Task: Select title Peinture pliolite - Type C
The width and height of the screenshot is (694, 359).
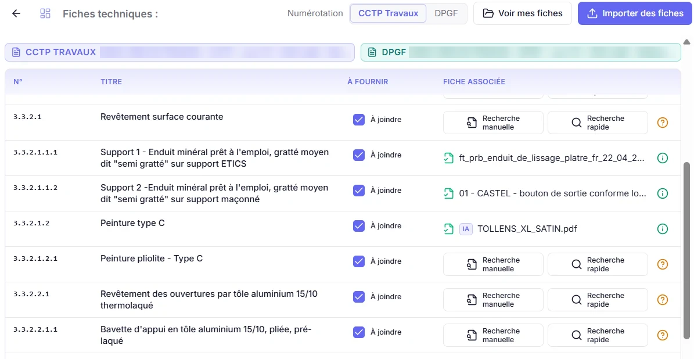Action: (152, 259)
